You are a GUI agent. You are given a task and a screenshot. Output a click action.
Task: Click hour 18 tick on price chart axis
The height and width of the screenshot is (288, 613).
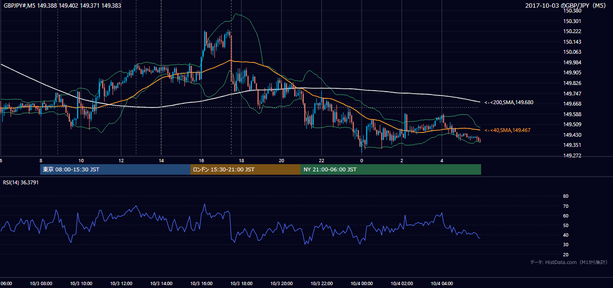(241, 161)
